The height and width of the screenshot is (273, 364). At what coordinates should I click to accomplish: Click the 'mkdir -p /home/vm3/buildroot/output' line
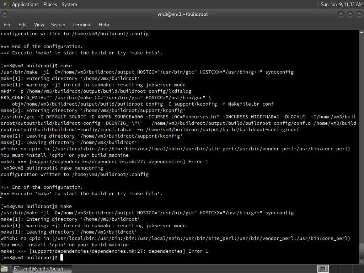pyautogui.click(x=96, y=91)
